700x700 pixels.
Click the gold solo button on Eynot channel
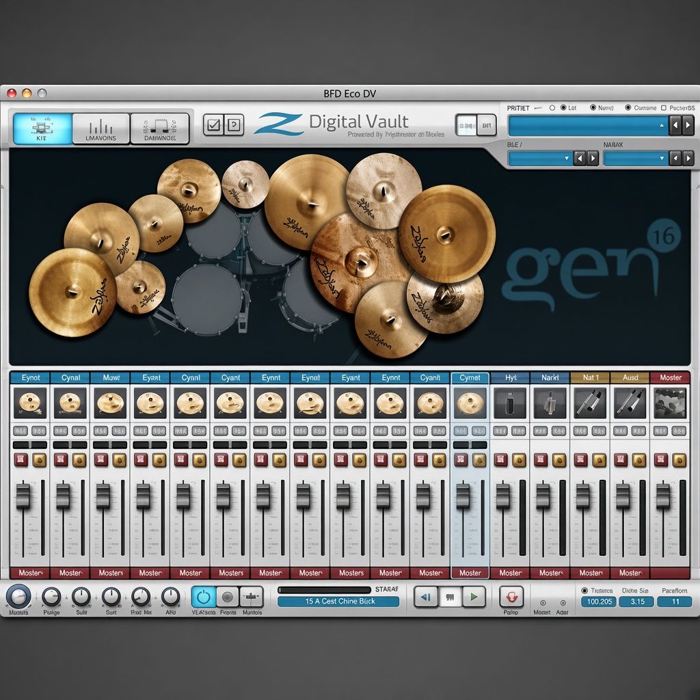39,460
